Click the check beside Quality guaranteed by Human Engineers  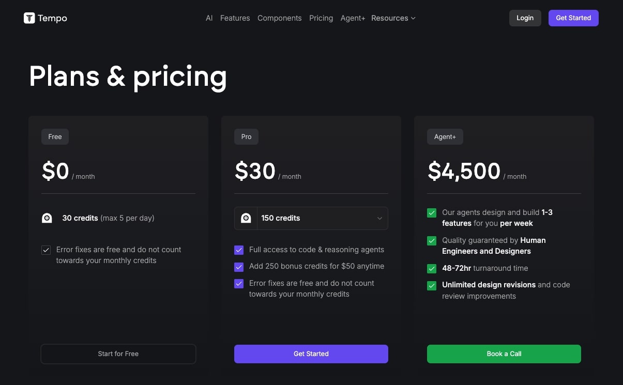pyautogui.click(x=432, y=240)
